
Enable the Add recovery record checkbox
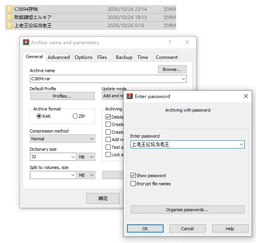(108, 139)
